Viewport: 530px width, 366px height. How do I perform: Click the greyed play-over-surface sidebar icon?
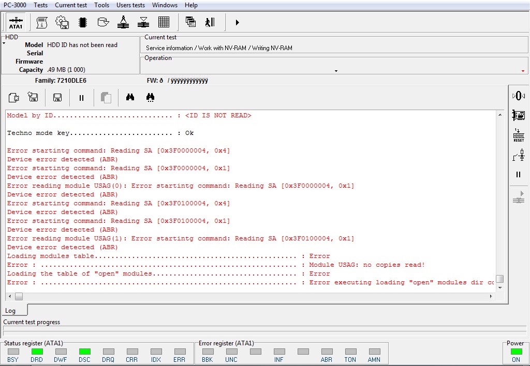[x=519, y=197]
